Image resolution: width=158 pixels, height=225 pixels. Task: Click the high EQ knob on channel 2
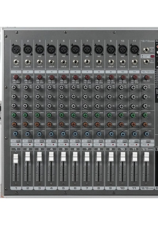(x=26, y=87)
